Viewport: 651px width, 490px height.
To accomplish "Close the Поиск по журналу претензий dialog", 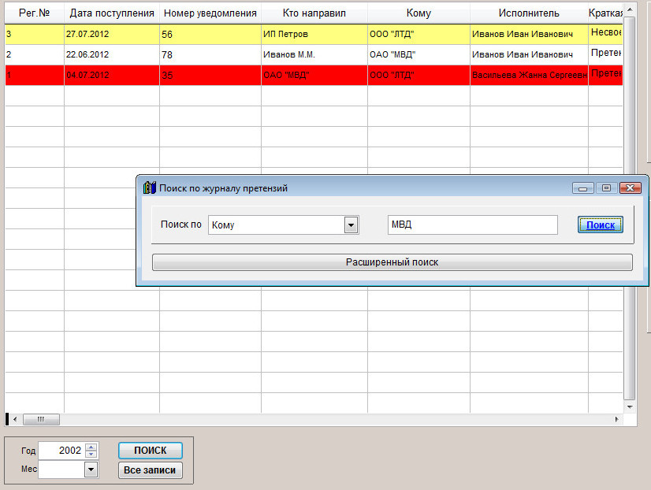I will (631, 188).
